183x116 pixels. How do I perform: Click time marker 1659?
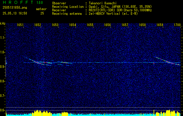click(160, 25)
